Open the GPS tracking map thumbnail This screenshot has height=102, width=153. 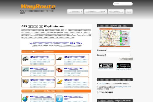tap(115, 37)
